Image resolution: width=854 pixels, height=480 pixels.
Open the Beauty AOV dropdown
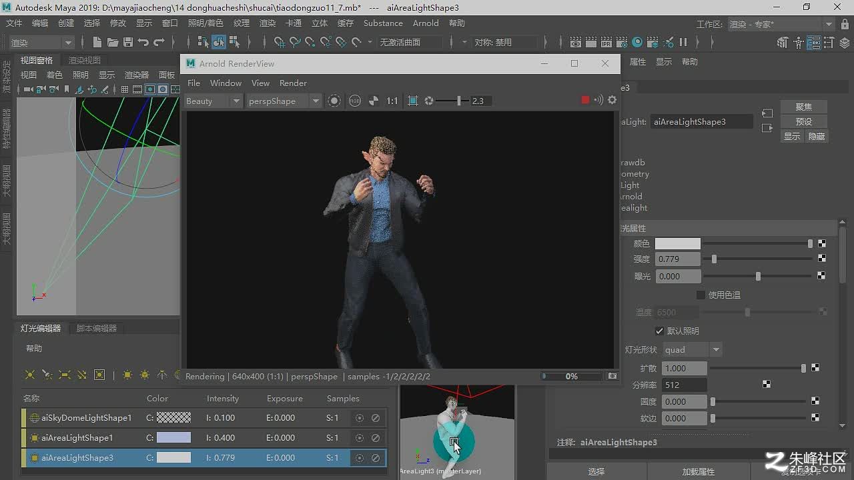tap(213, 101)
